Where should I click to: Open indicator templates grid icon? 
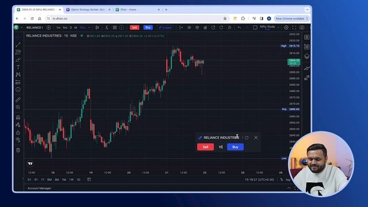(x=114, y=28)
